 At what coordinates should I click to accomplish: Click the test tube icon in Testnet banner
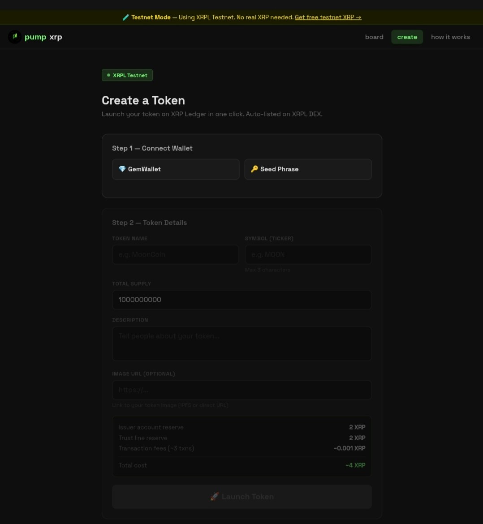point(126,17)
